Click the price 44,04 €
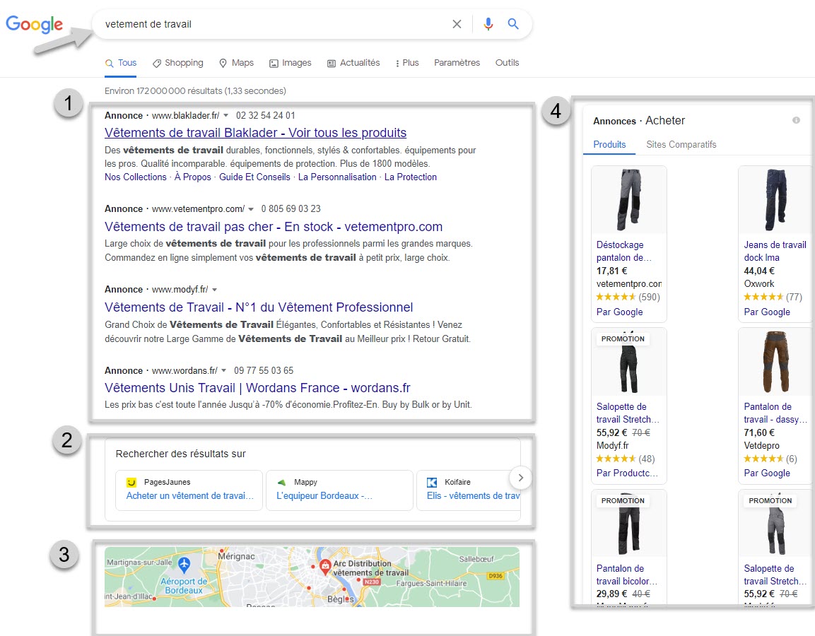Screen dimensions: 815x636 click(759, 271)
